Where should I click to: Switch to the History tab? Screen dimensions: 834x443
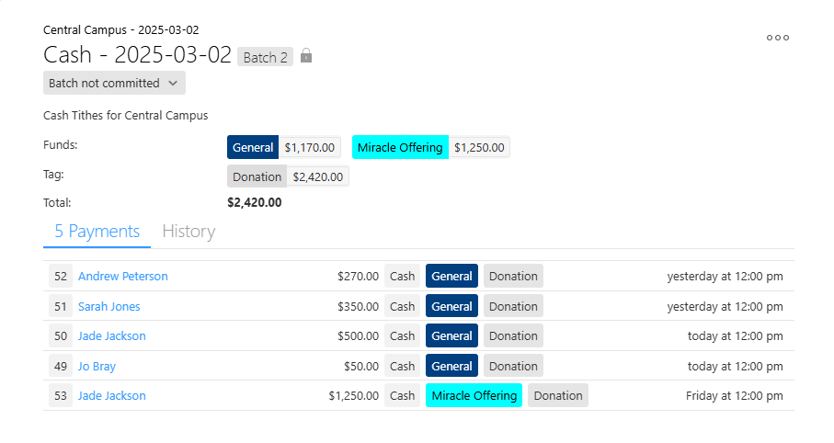tap(189, 232)
